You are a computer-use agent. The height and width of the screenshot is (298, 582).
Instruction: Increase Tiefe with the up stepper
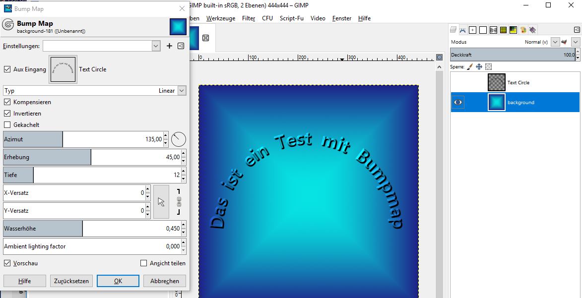pos(184,172)
